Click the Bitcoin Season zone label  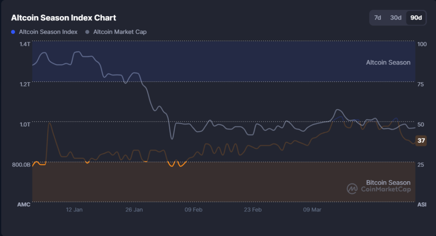388,183
